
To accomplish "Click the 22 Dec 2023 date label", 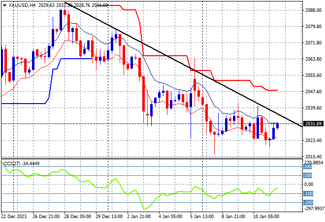I will pyautogui.click(x=17, y=216).
